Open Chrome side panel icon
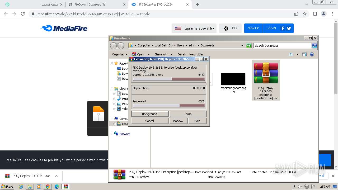This screenshot has height=190, width=338. click(315, 14)
